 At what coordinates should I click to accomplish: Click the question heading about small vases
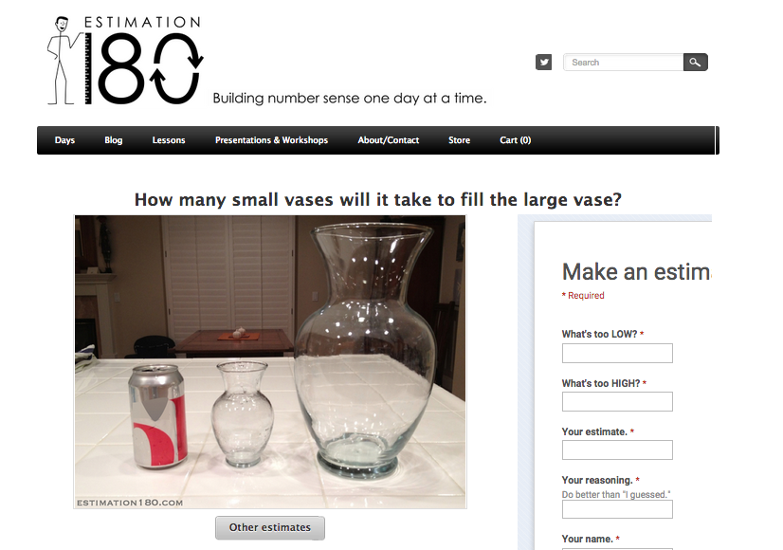pyautogui.click(x=378, y=200)
